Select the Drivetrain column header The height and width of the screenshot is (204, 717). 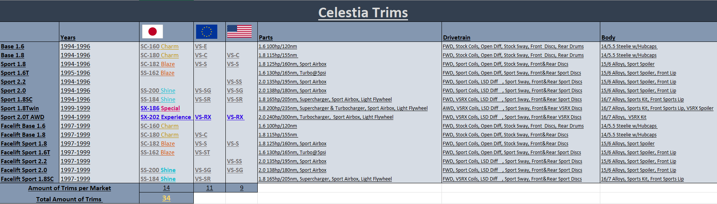click(x=457, y=38)
